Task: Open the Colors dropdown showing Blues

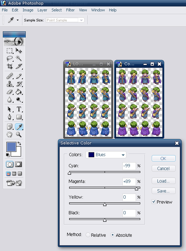Action: [106, 155]
